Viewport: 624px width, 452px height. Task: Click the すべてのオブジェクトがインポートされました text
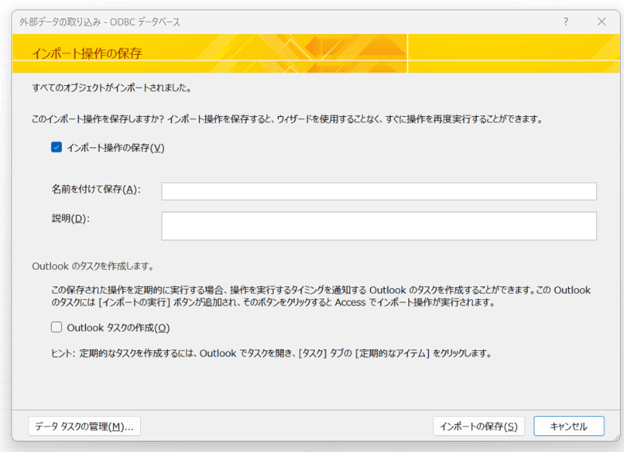(x=111, y=87)
